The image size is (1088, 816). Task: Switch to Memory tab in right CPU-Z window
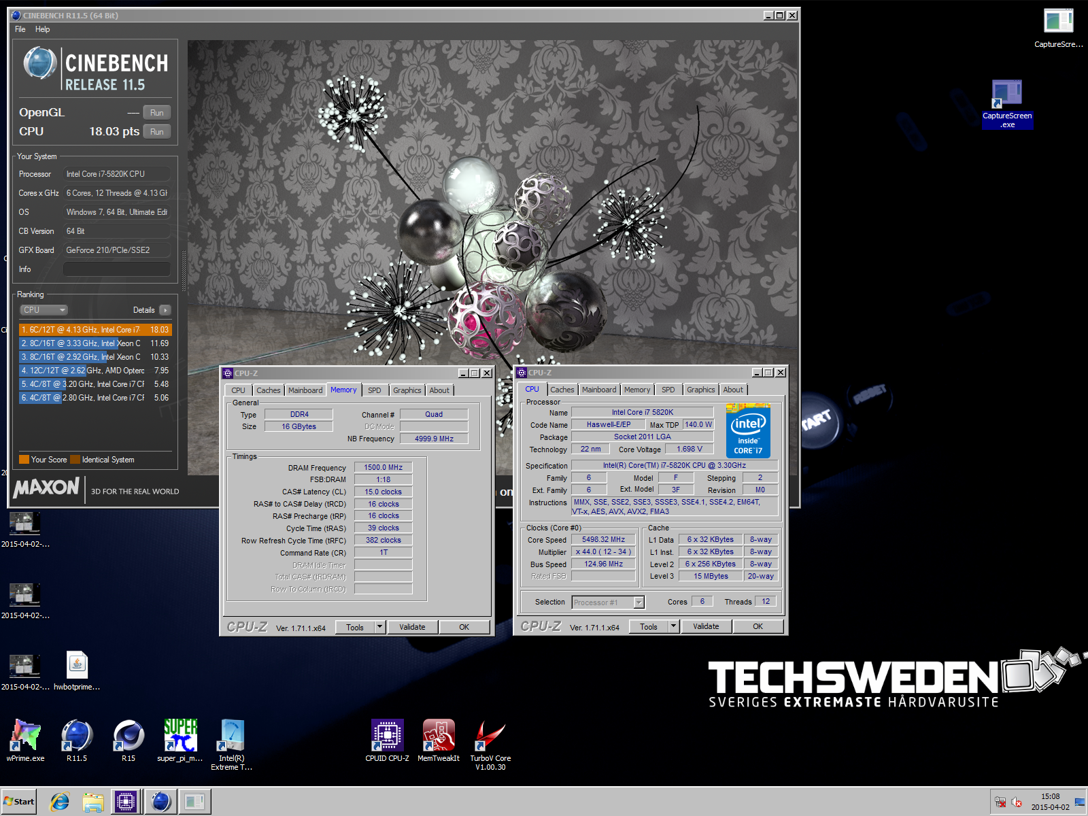(637, 390)
